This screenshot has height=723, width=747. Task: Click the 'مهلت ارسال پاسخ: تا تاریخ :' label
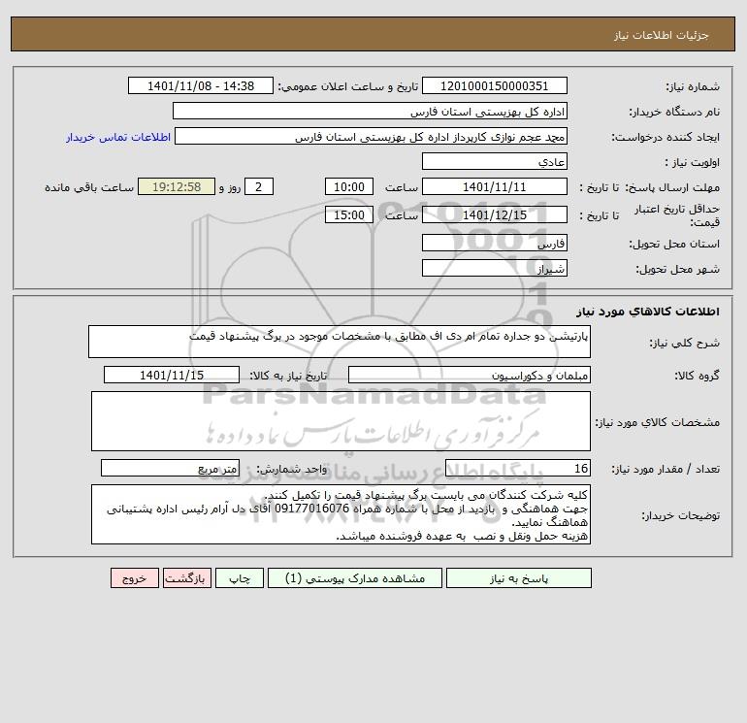pyautogui.click(x=649, y=187)
